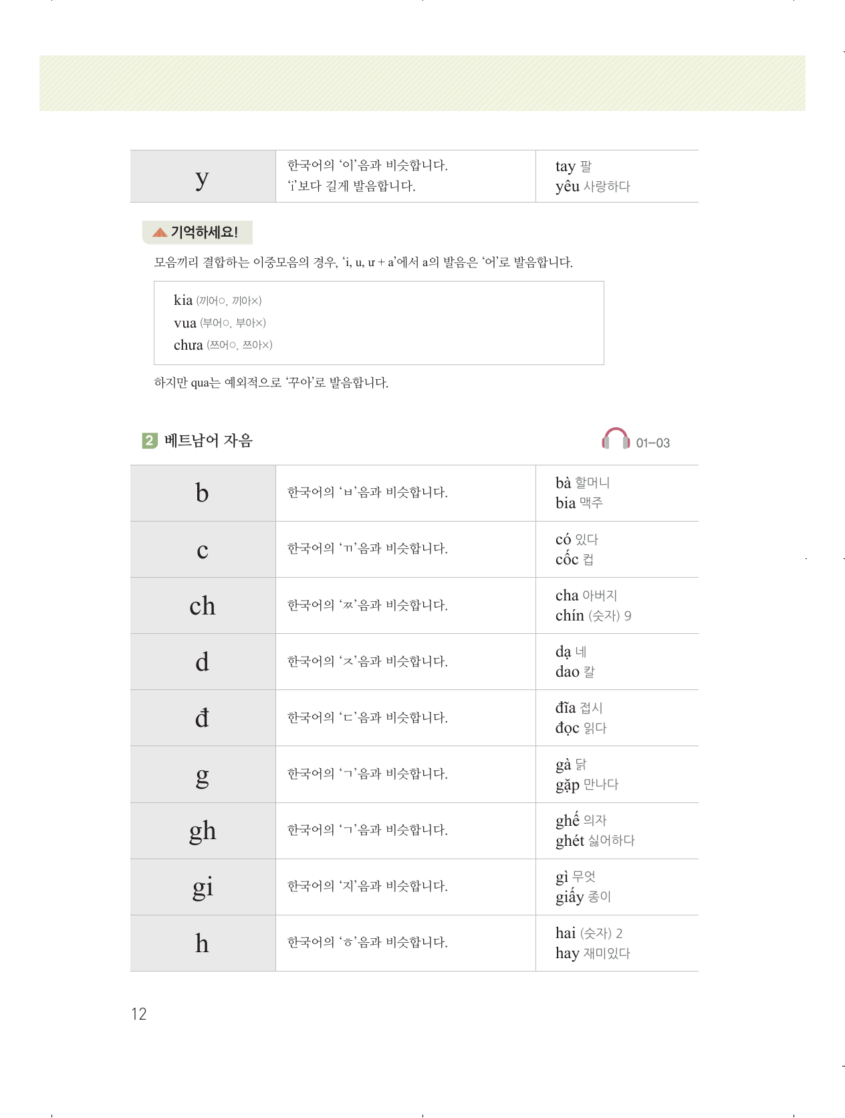Image resolution: width=845 pixels, height=1118 pixels.
Task: Click the example word 'bia 맥주'
Action: point(579,503)
